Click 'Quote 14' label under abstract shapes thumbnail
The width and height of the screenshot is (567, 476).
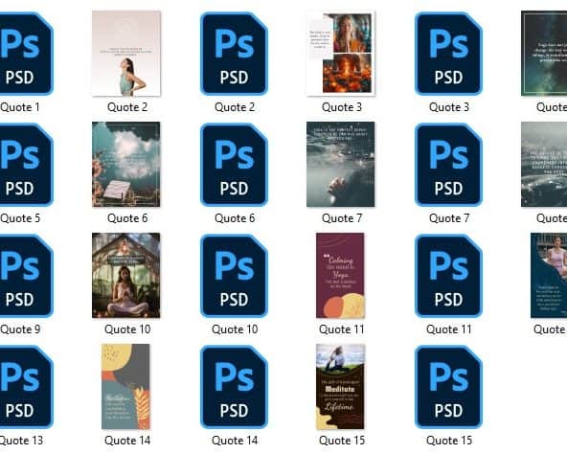127,441
